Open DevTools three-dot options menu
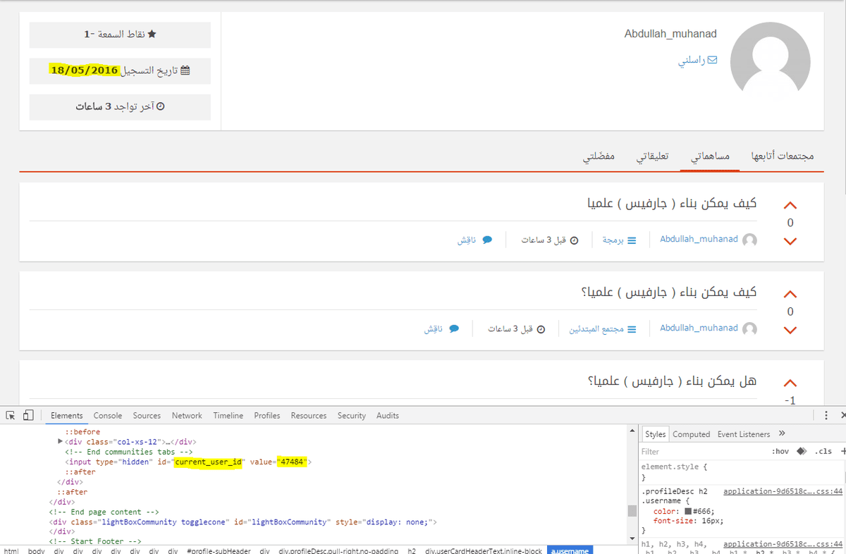Viewport: 846px width, 554px height. point(826,416)
